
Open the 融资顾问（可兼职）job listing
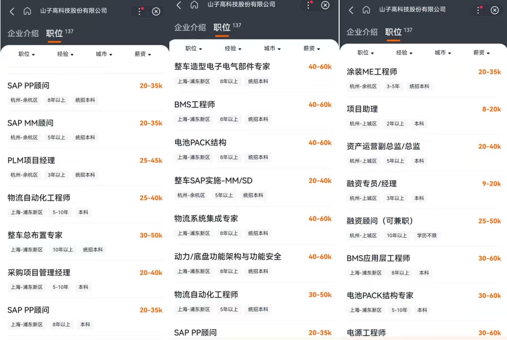(x=424, y=227)
